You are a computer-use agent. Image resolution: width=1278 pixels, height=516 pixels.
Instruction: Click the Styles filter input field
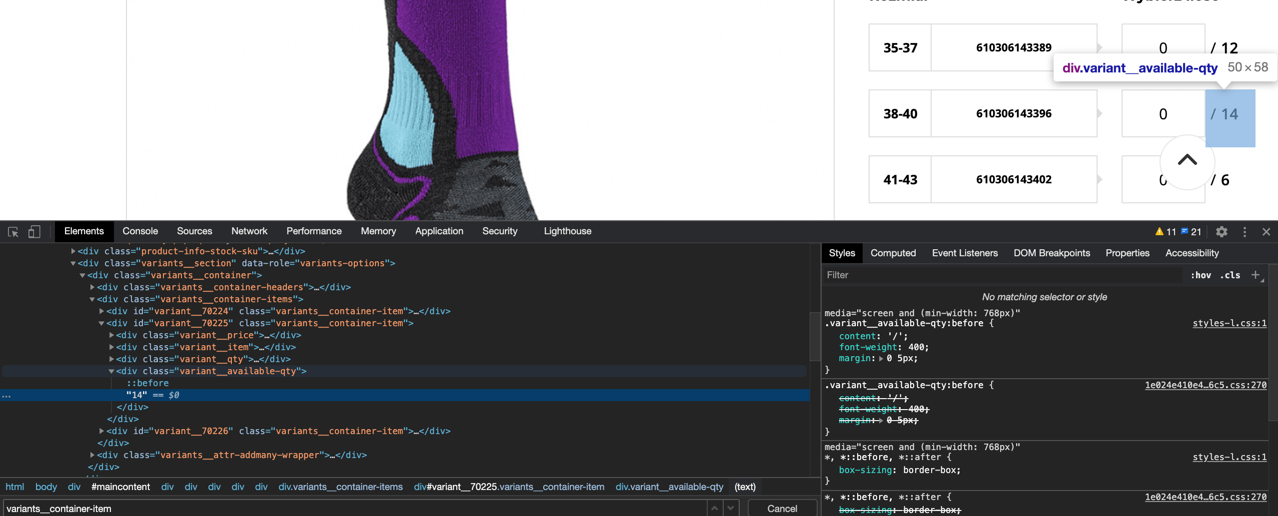point(1003,275)
